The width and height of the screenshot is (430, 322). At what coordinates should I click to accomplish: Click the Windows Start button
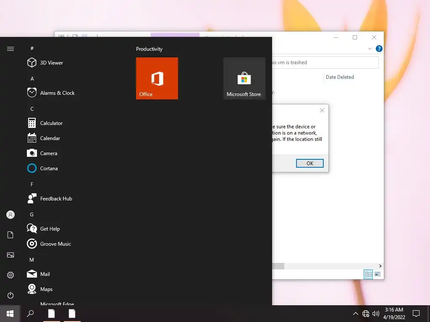click(x=10, y=314)
